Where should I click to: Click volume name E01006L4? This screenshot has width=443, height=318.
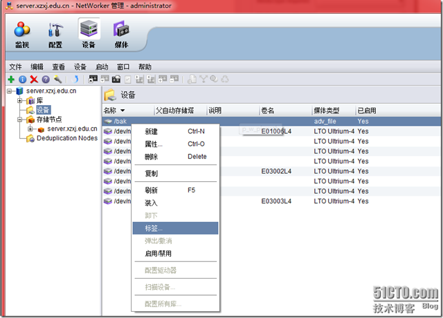point(276,131)
